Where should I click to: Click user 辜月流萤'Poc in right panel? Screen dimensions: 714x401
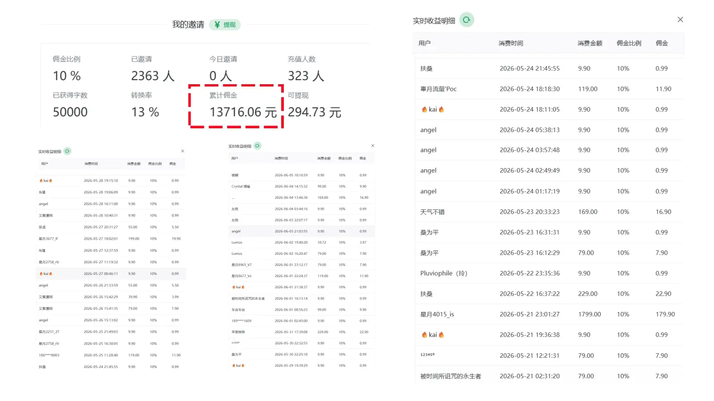tap(438, 89)
